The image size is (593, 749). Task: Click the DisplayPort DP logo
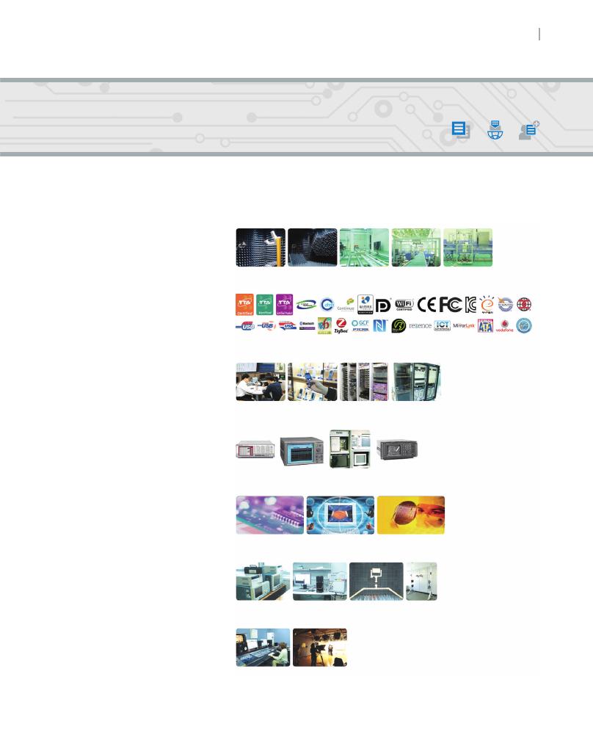pyautogui.click(x=383, y=305)
